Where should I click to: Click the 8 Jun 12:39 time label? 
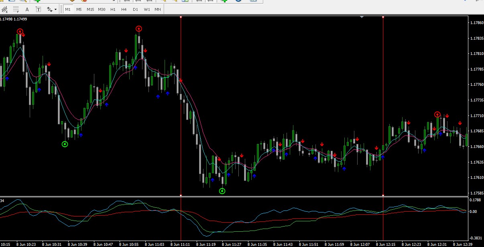tap(463, 244)
